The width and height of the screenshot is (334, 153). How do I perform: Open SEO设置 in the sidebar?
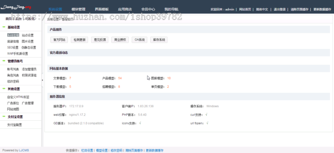pyautogui.click(x=13, y=47)
